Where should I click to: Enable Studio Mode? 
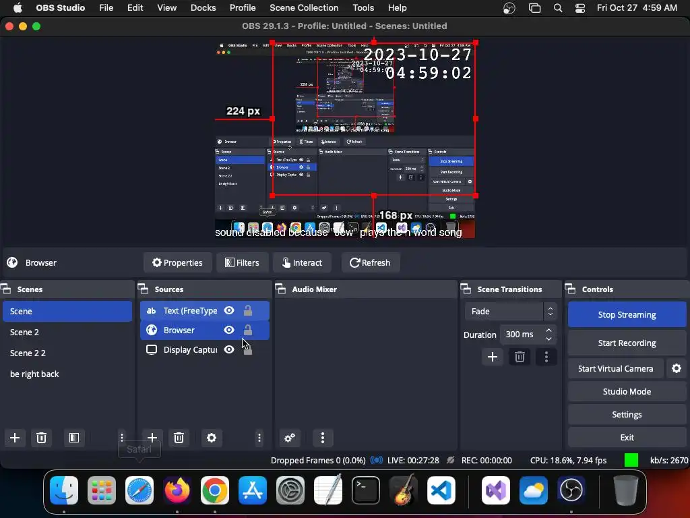pyautogui.click(x=627, y=392)
